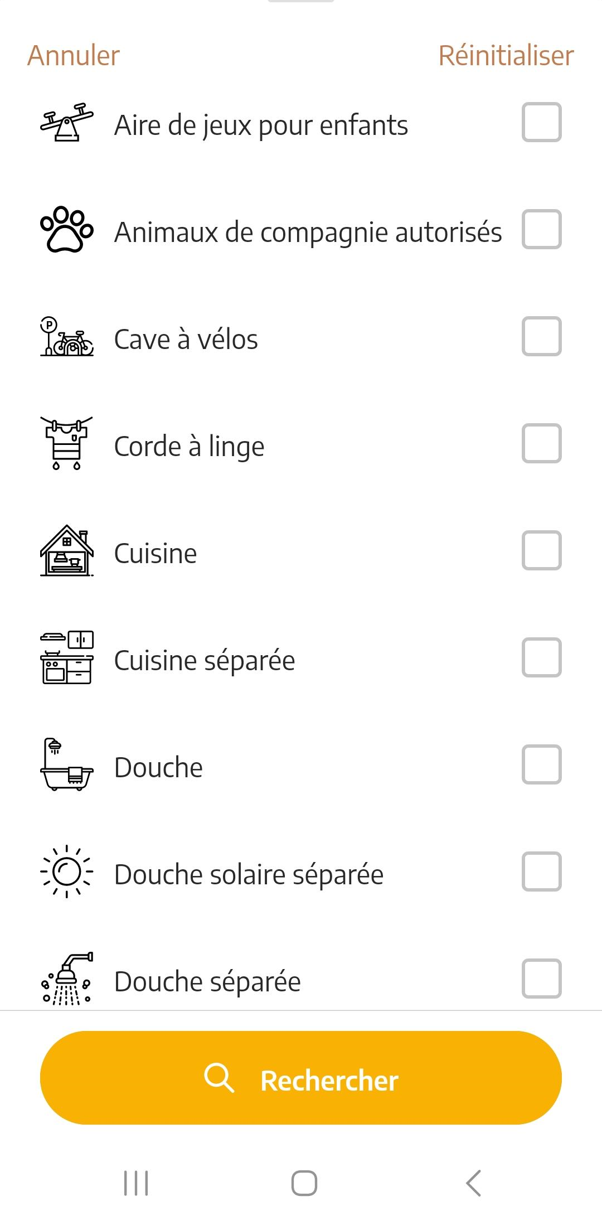The width and height of the screenshot is (602, 1225).
Task: Tap the seesaw playground icon
Action: pyautogui.click(x=67, y=122)
